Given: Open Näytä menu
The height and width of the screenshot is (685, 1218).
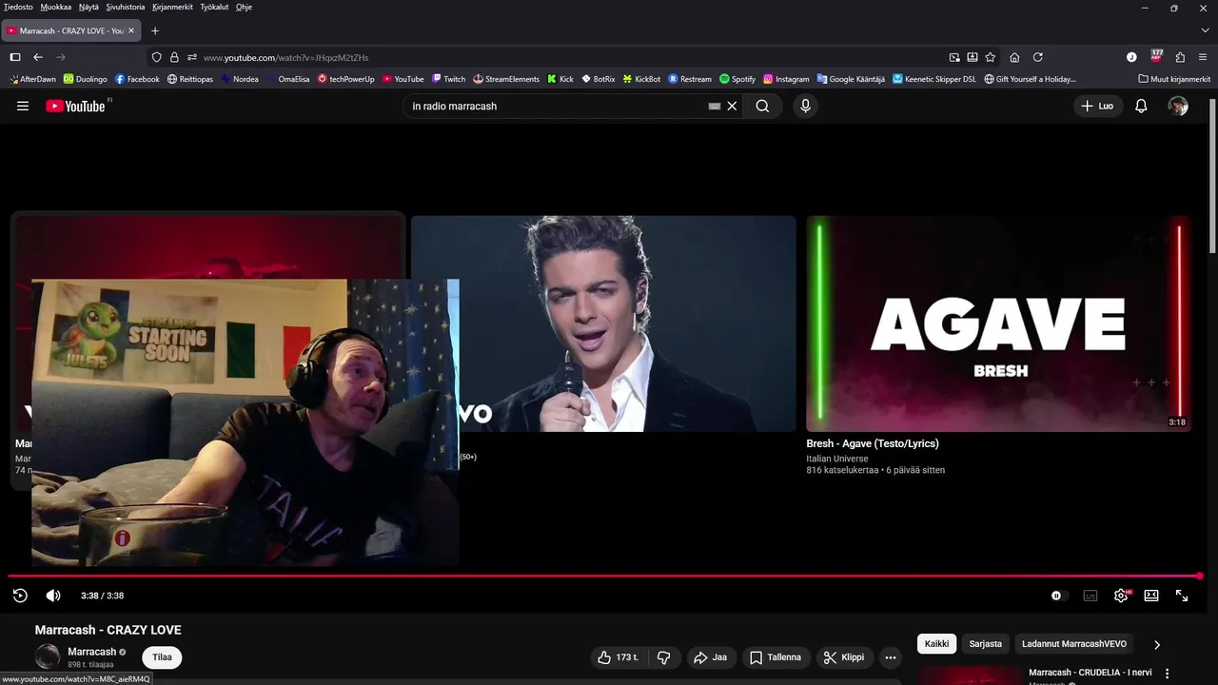Looking at the screenshot, I should click(x=88, y=7).
